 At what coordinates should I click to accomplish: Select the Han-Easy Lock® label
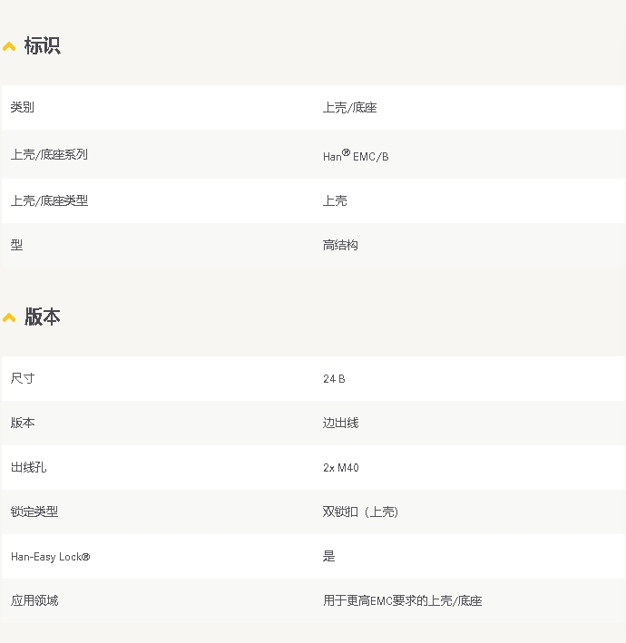point(51,557)
